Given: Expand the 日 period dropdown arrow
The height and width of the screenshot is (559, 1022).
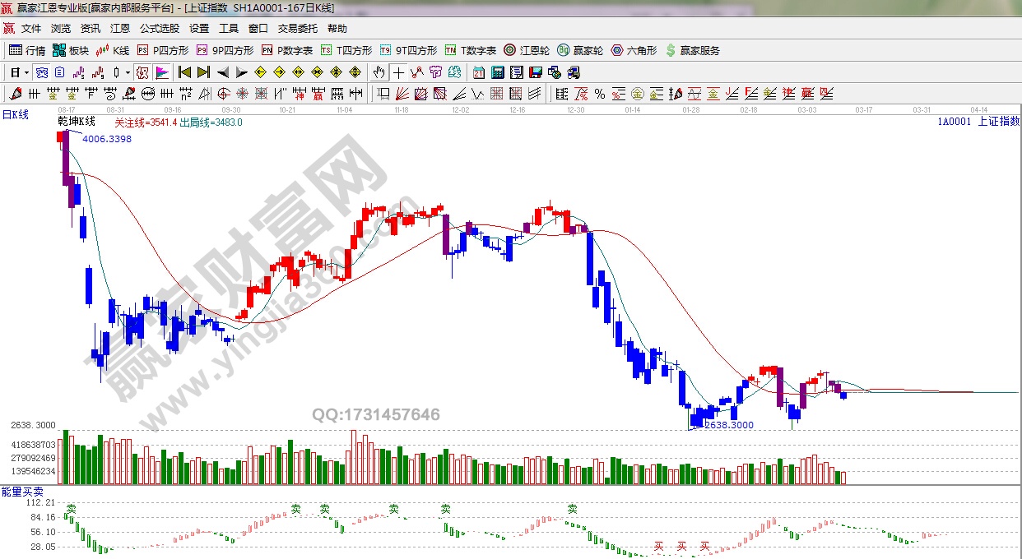Looking at the screenshot, I should (x=26, y=72).
